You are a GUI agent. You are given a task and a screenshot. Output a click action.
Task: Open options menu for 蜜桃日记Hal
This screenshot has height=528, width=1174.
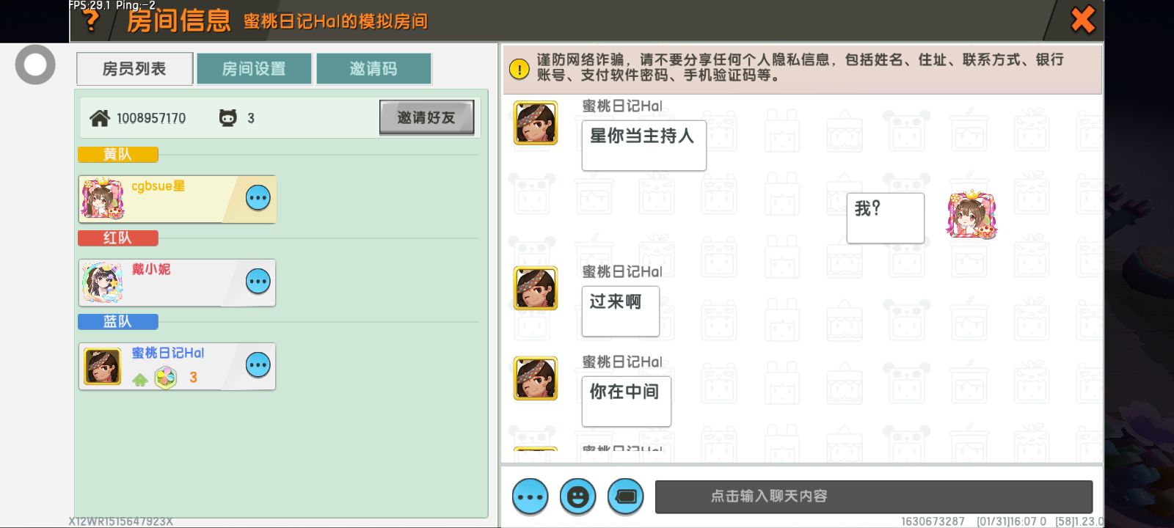[x=258, y=365]
